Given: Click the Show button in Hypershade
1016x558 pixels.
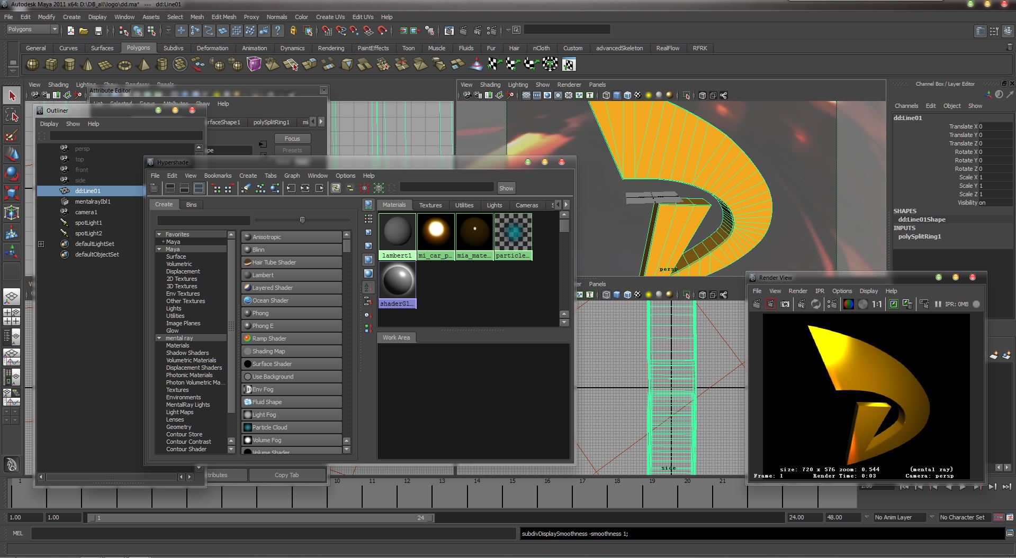Looking at the screenshot, I should [x=506, y=188].
